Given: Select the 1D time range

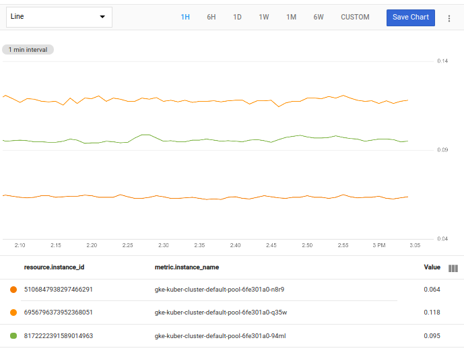Looking at the screenshot, I should pos(237,18).
